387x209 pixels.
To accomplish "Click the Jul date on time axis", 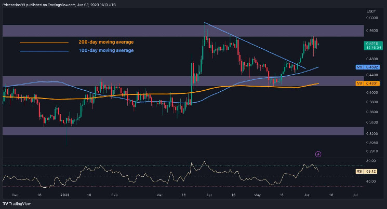I will click(355, 195).
